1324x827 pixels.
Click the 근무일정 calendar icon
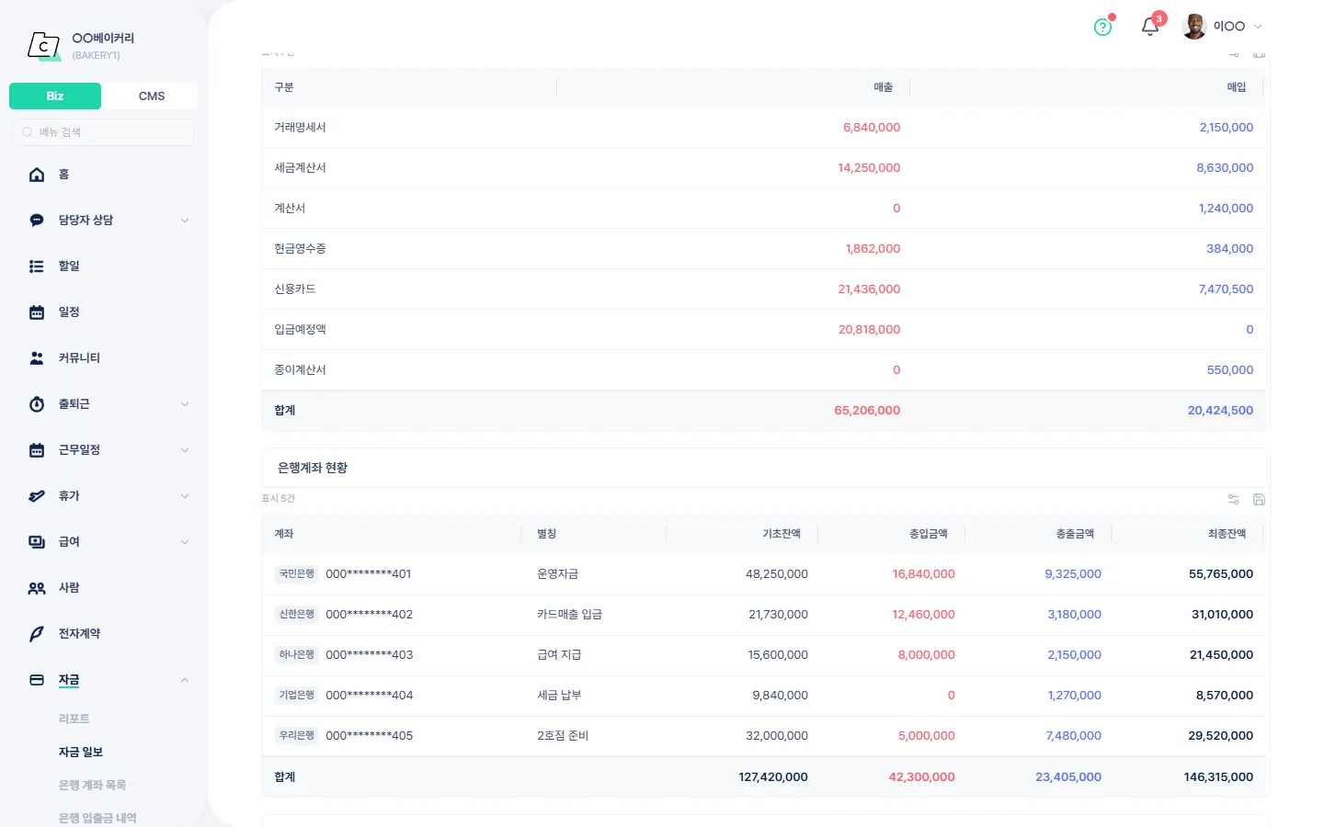click(37, 450)
